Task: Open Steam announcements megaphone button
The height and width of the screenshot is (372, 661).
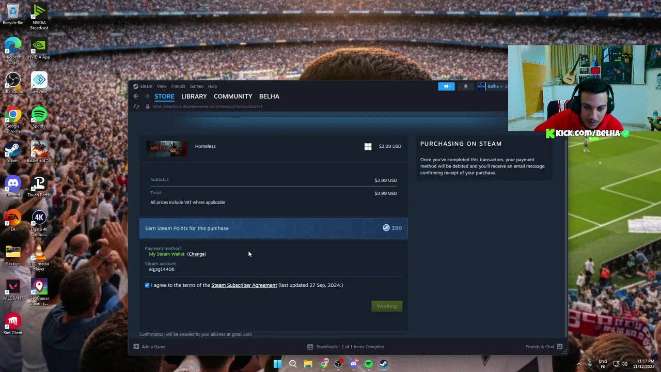Action: 447,86
